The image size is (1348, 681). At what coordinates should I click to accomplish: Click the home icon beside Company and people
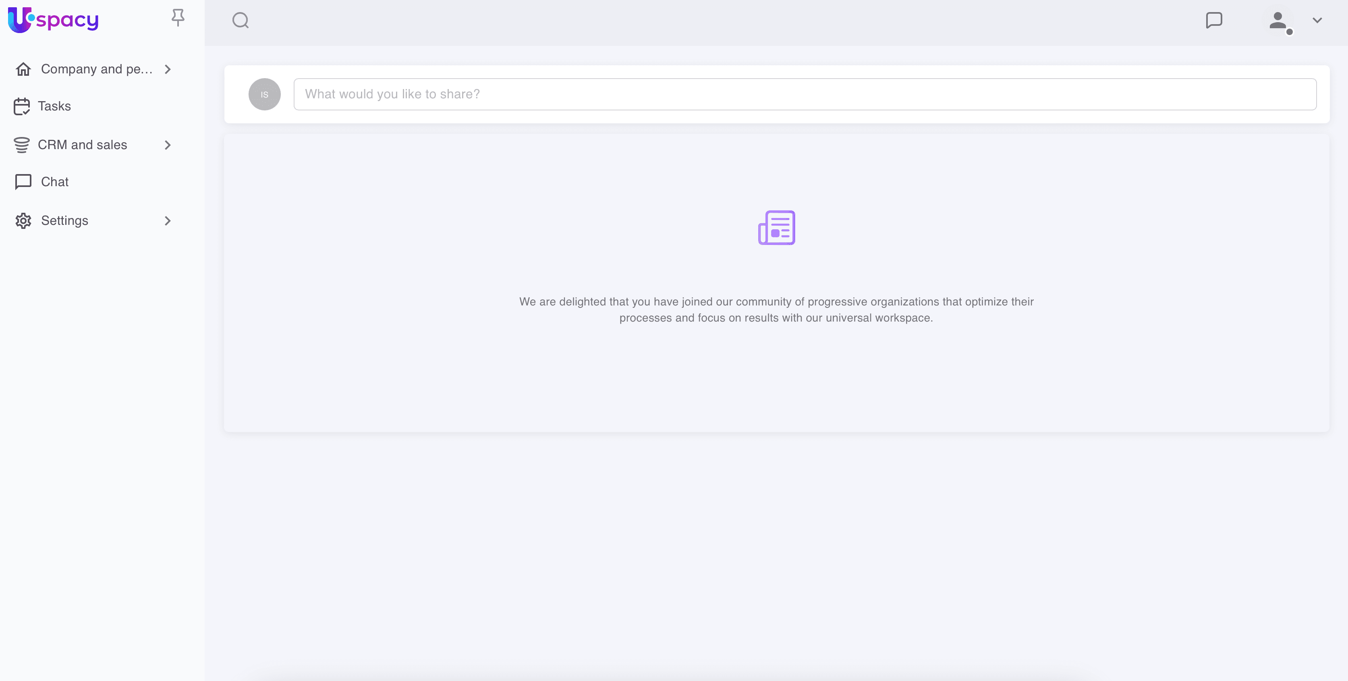click(x=23, y=69)
